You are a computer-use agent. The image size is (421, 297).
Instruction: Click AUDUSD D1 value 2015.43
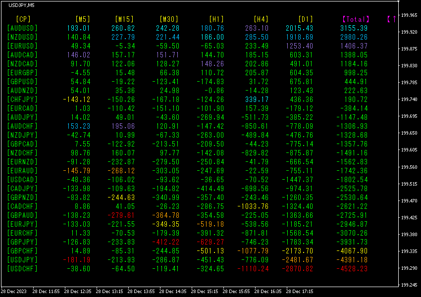coord(299,28)
